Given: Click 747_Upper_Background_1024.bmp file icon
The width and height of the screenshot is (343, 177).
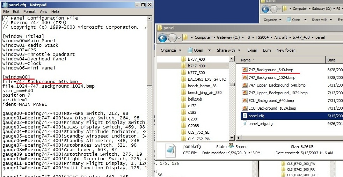Looking at the screenshot, I should coord(245,93).
